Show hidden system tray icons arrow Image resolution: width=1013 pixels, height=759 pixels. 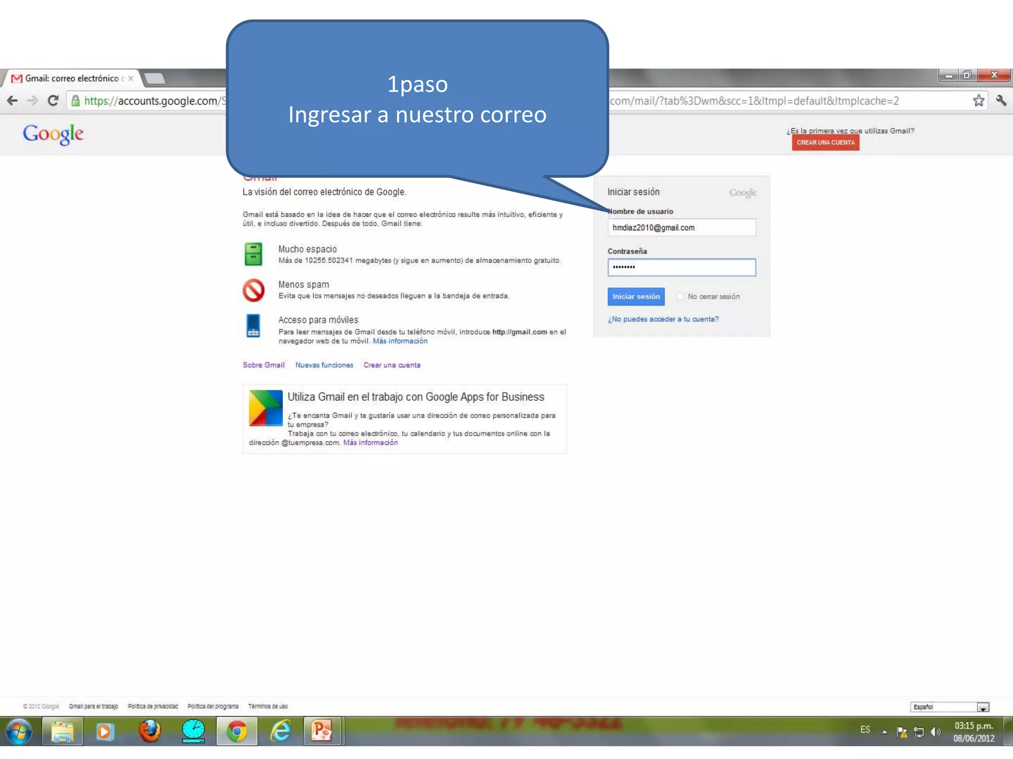click(x=884, y=732)
